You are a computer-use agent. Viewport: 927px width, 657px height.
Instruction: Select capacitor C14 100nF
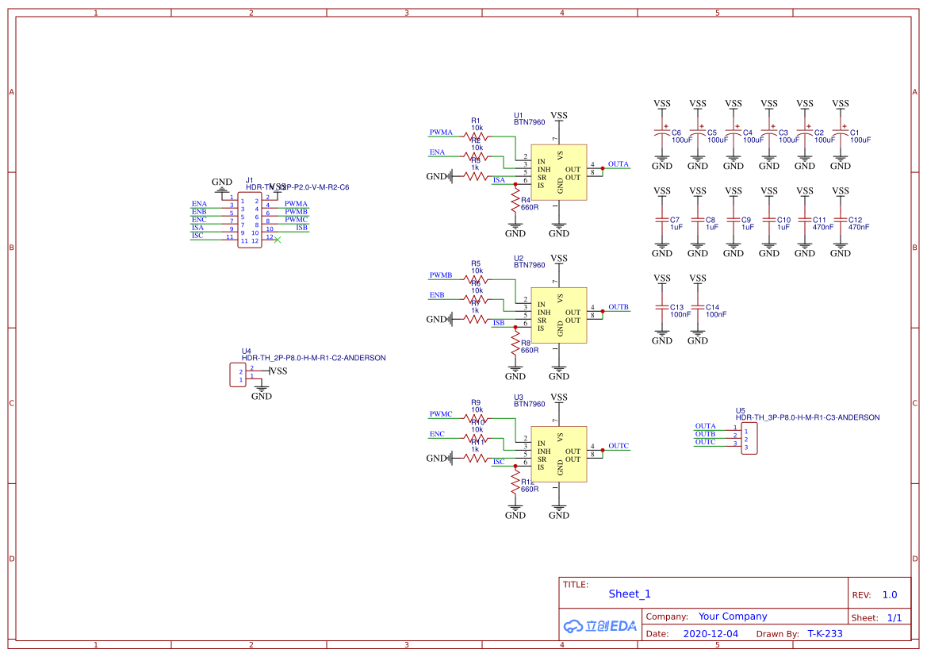click(698, 308)
